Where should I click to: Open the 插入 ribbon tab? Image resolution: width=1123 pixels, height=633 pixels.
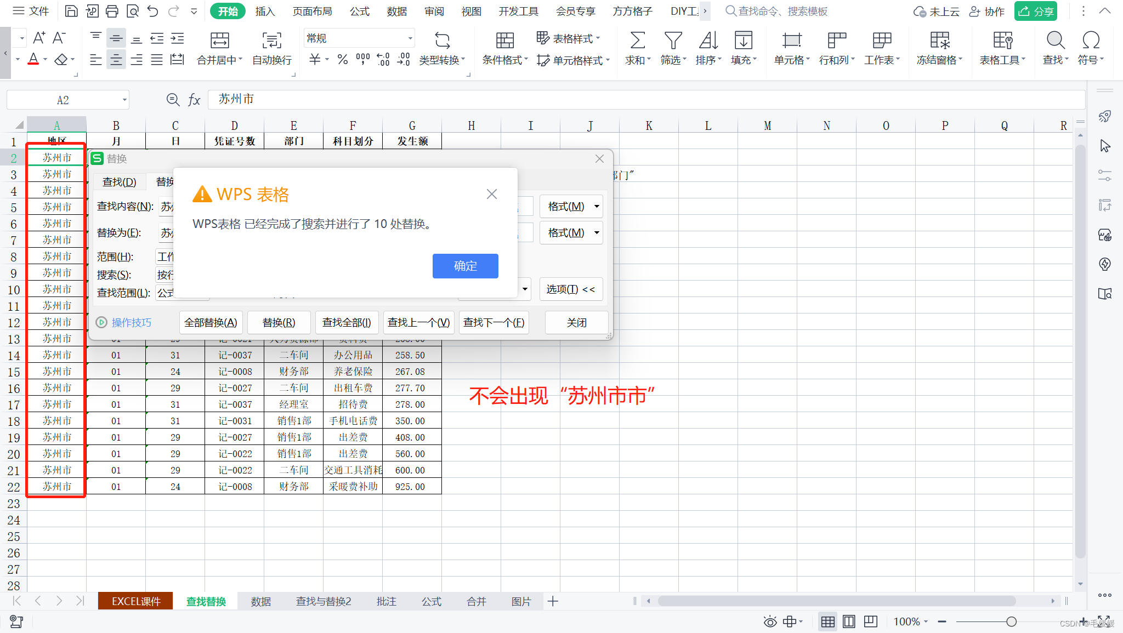pyautogui.click(x=265, y=11)
